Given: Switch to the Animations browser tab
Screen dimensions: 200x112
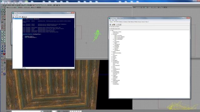Looking at the screenshot, I should pos(125,22).
